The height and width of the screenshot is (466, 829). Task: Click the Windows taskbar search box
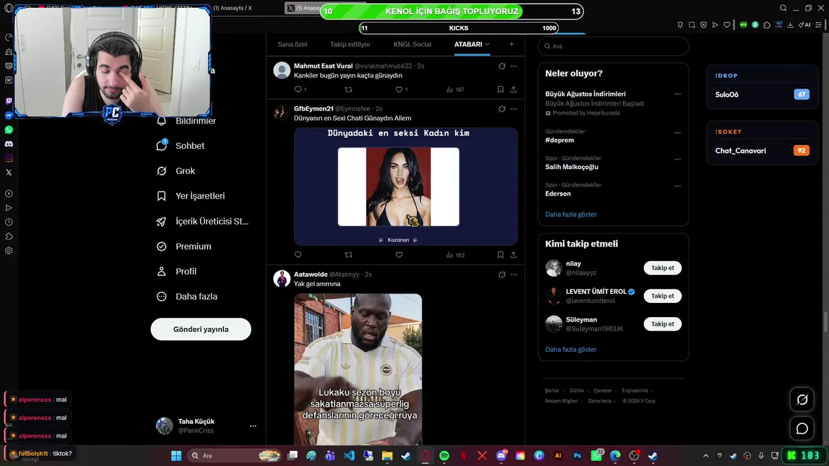coord(236,456)
